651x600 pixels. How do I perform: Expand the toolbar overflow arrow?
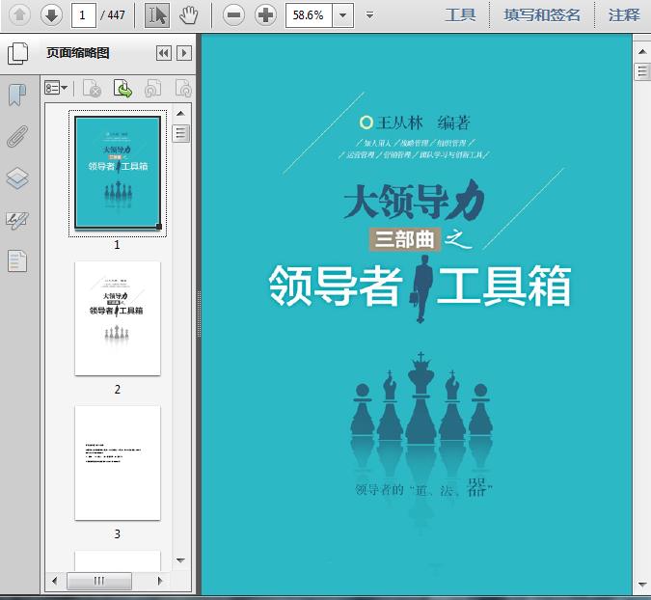pos(370,15)
